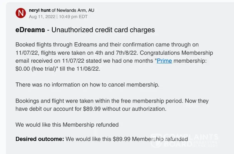Open the Prime membership link
Screen dimensions: 234x154
coord(164,61)
